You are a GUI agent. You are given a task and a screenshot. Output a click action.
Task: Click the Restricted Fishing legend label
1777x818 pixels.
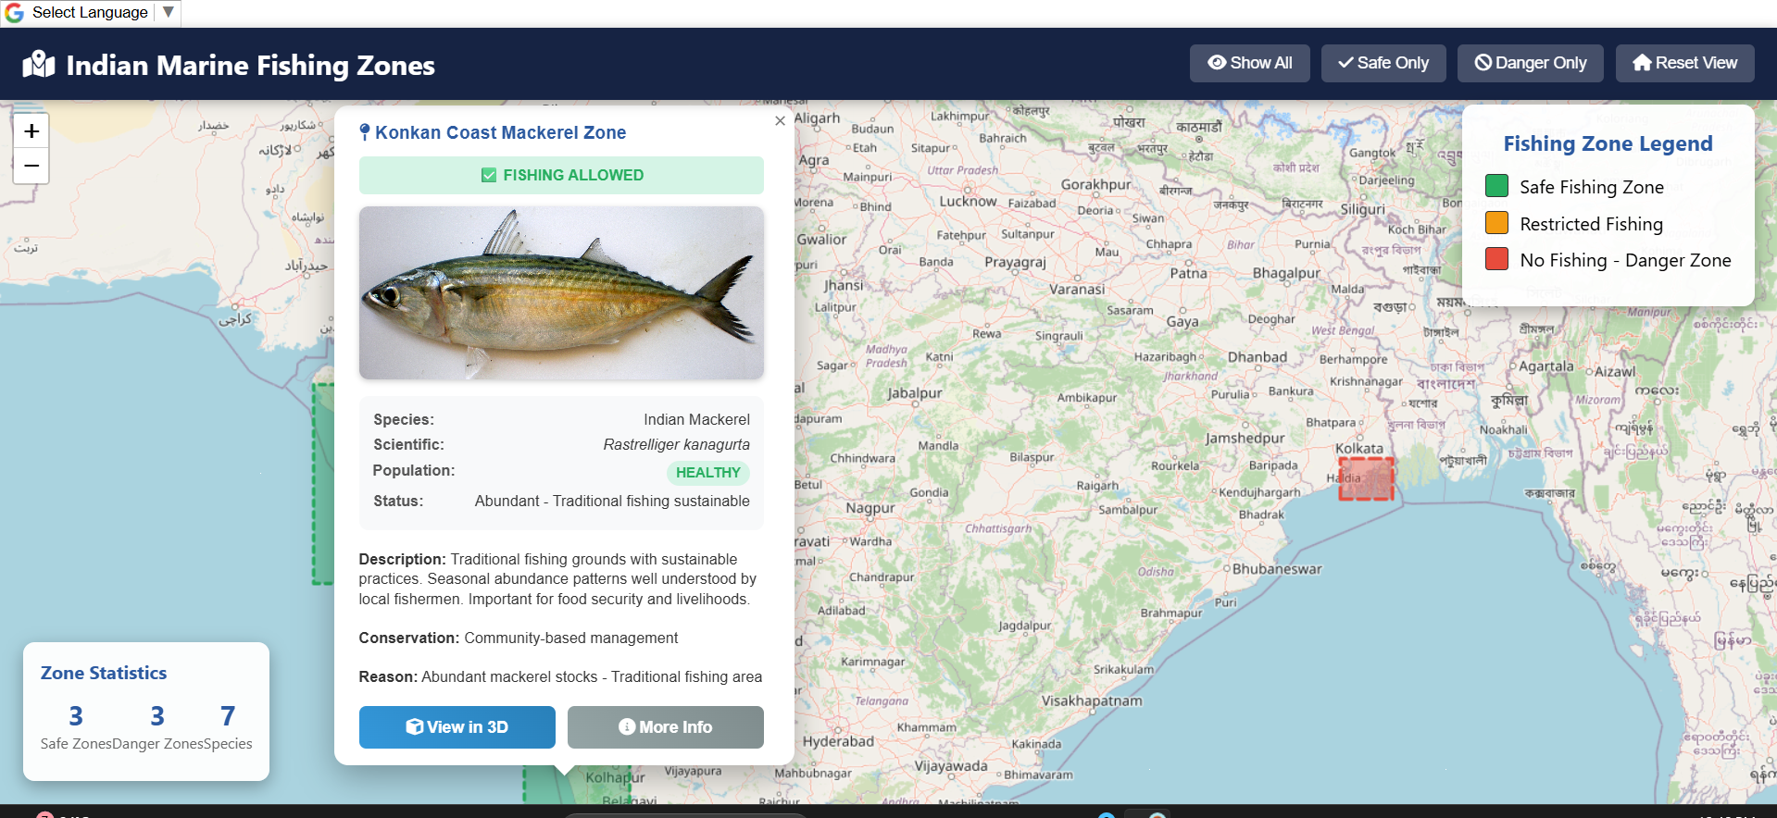(1591, 224)
